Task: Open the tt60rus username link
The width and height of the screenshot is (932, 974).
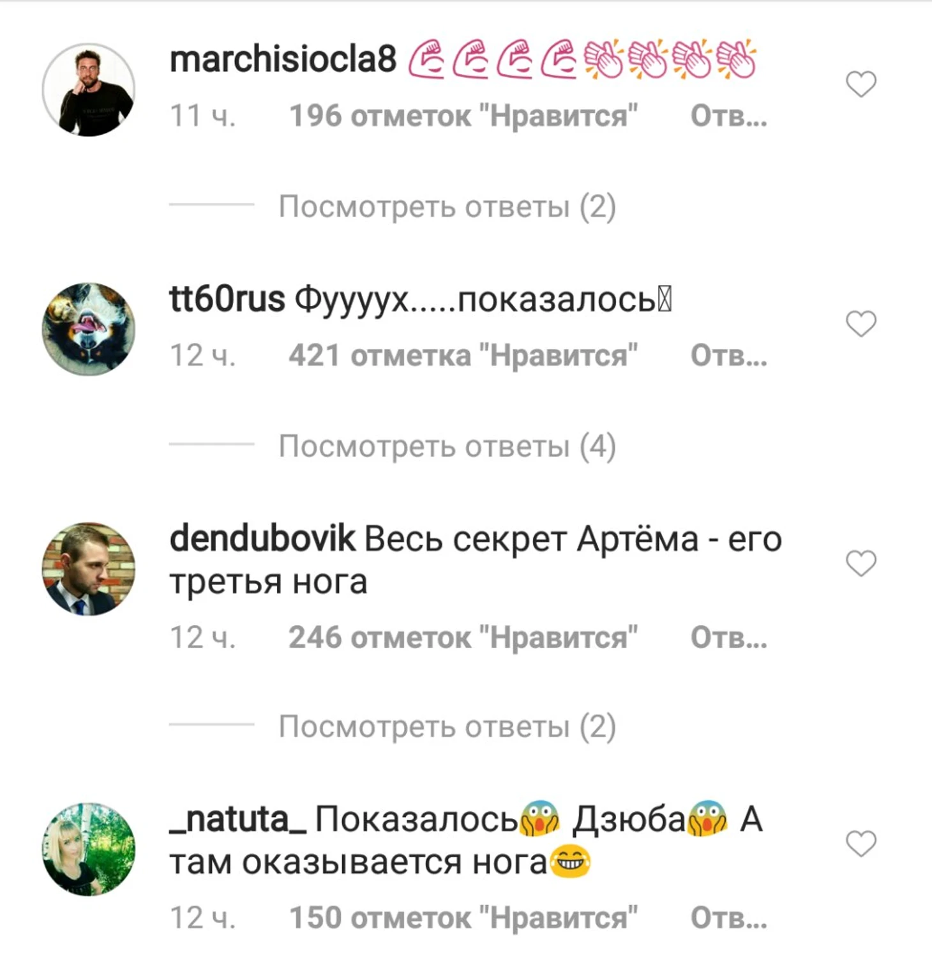Action: pyautogui.click(x=227, y=299)
